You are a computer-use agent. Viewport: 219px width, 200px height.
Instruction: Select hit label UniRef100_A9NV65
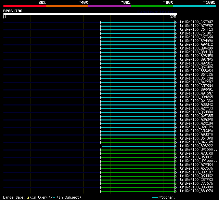point(196,97)
